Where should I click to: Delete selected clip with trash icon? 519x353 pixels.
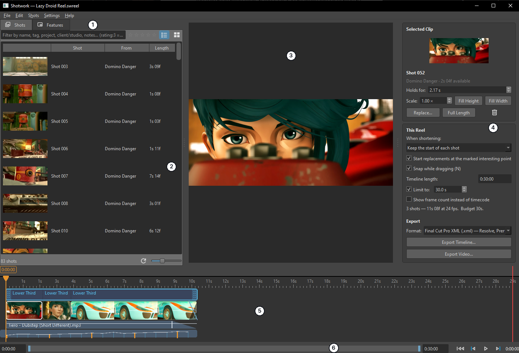(494, 112)
